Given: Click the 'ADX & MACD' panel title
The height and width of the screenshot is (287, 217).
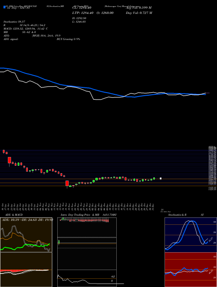Looking at the screenshot, I should coord(14,215).
